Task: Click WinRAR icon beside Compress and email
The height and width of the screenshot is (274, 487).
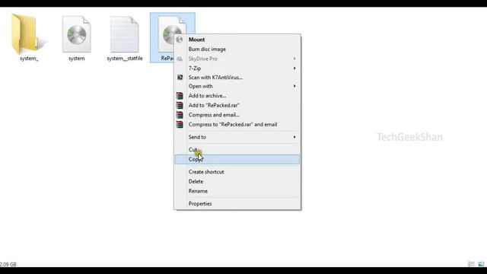Action: click(180, 115)
